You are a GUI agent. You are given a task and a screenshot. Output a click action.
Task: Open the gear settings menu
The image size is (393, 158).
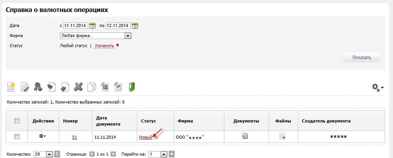pos(377,87)
